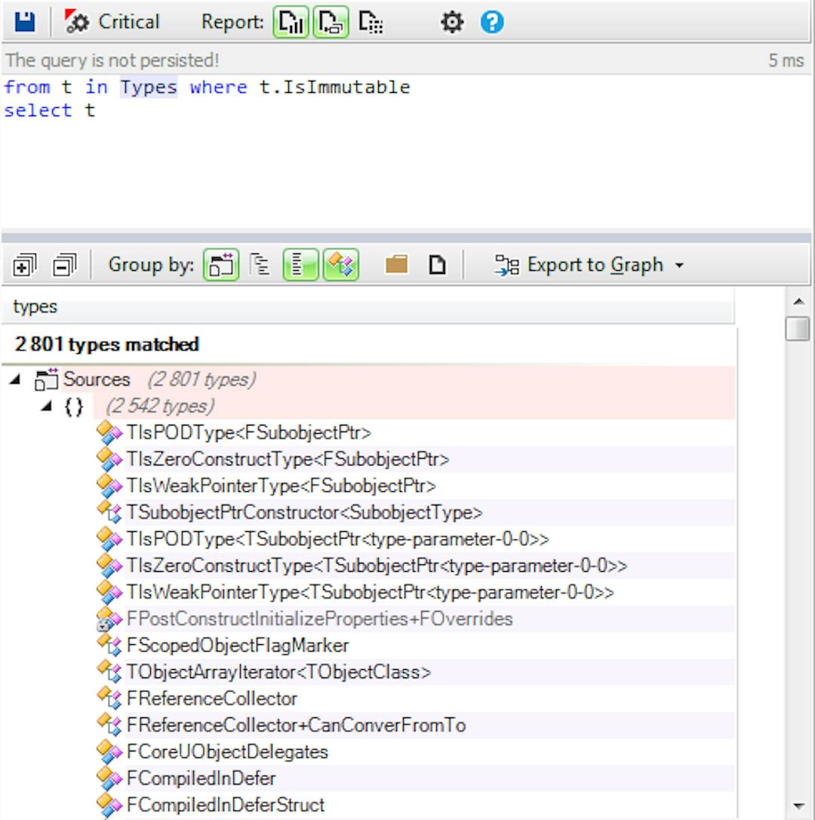Click the blue floppy disk save icon
The image size is (815, 820).
coord(25,23)
